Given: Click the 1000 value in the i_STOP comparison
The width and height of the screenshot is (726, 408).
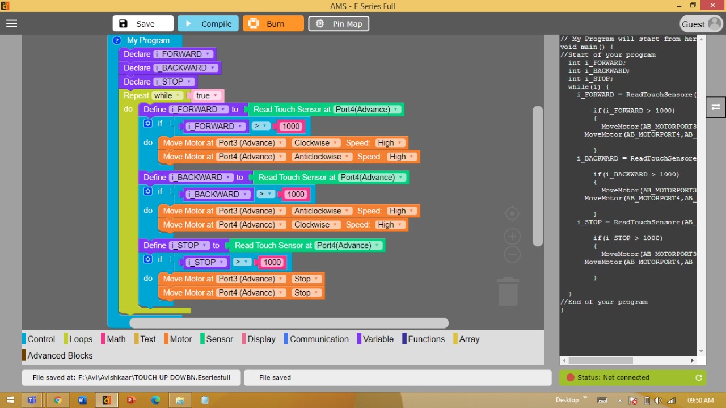Looking at the screenshot, I should pos(272,262).
